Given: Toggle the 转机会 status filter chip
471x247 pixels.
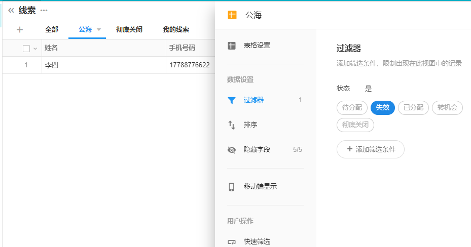Looking at the screenshot, I should click(x=447, y=108).
